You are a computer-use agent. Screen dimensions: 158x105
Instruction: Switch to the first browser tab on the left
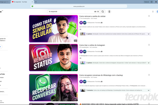5,2
